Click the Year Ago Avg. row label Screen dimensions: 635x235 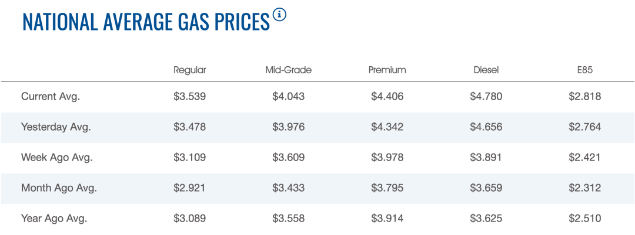click(x=54, y=219)
